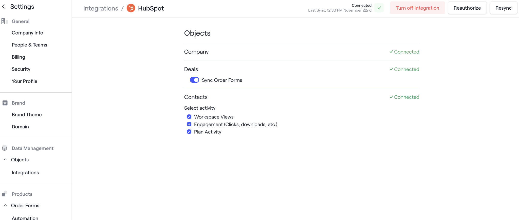Click the Brand star icon

5,103
